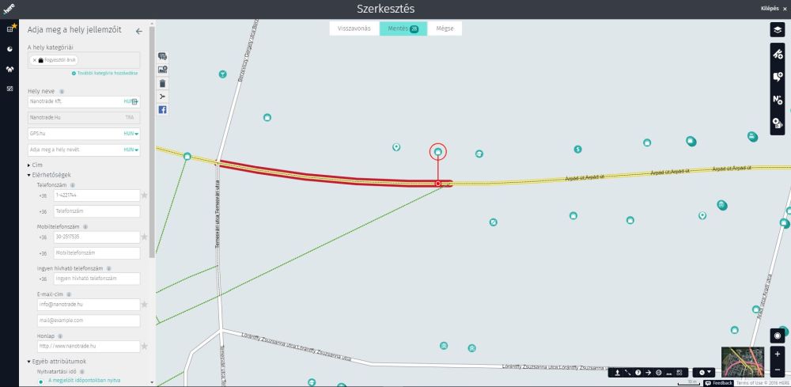This screenshot has width=791, height=387.
Task: Show info for Hely neve label
Action: pyautogui.click(x=62, y=92)
